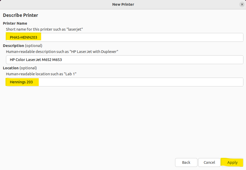Screen dimensions: 246x170
Task: Click the 'Human-readable description' hint text
Action: 62,52
